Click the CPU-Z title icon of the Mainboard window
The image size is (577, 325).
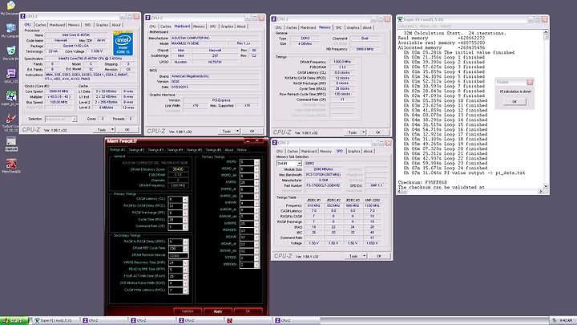148,18
